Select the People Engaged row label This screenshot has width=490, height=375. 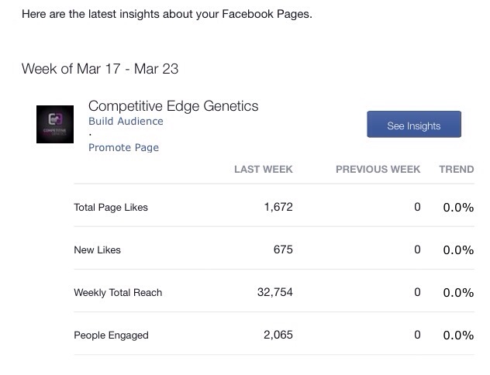click(111, 335)
